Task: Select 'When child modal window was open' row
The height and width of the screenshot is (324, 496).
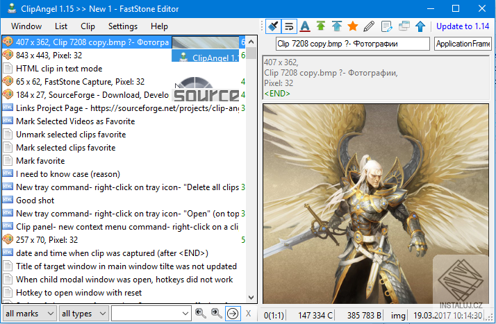Action: click(x=124, y=280)
